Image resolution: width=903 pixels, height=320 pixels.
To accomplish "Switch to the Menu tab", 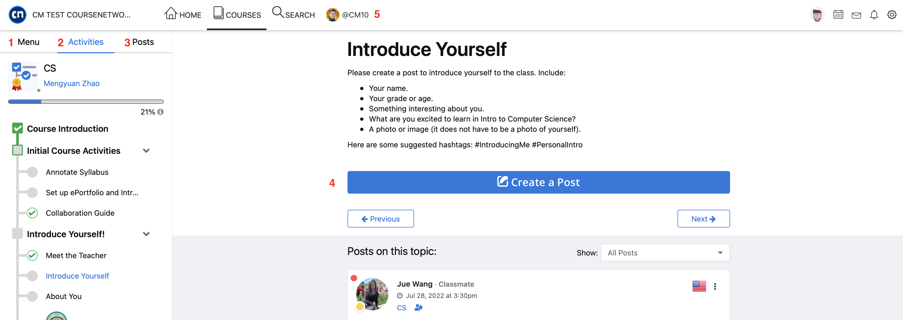I will click(x=28, y=42).
